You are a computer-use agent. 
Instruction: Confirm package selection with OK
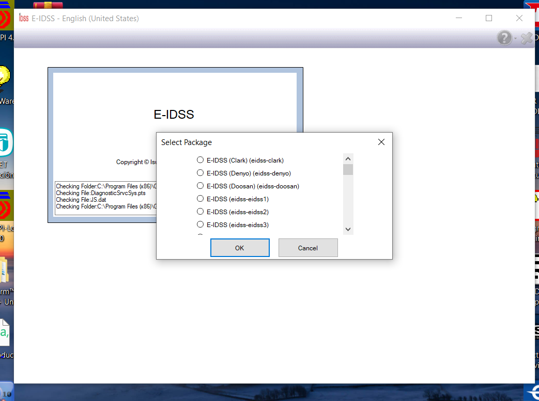pos(240,248)
